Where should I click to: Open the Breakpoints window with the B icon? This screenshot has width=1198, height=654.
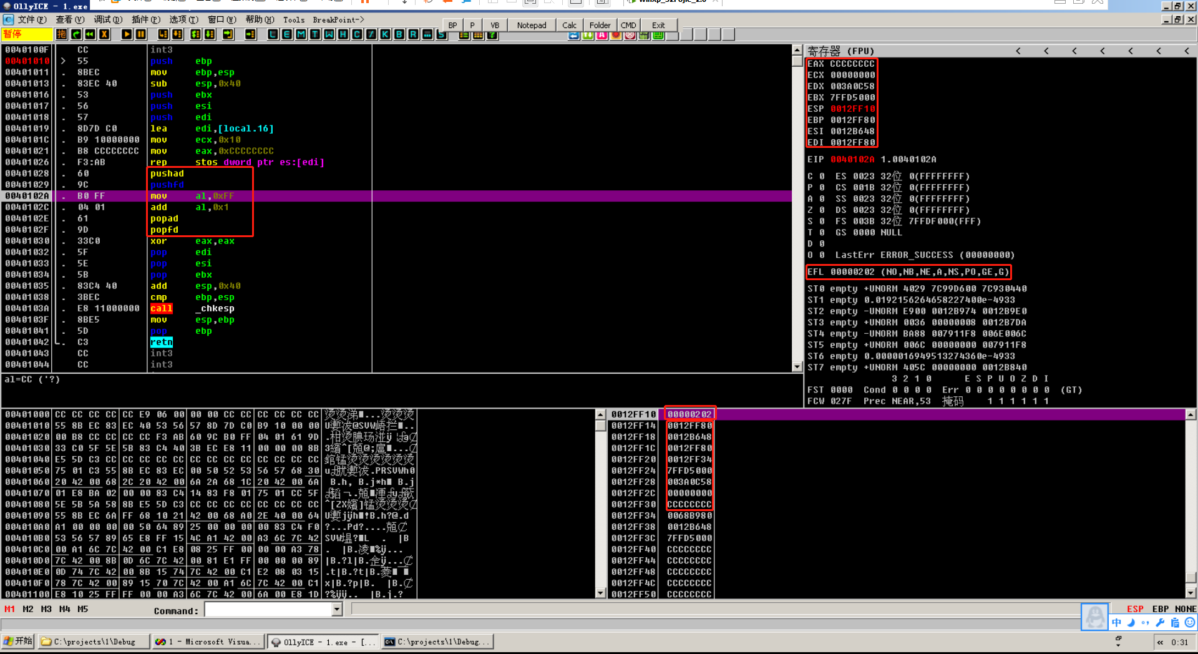(399, 34)
